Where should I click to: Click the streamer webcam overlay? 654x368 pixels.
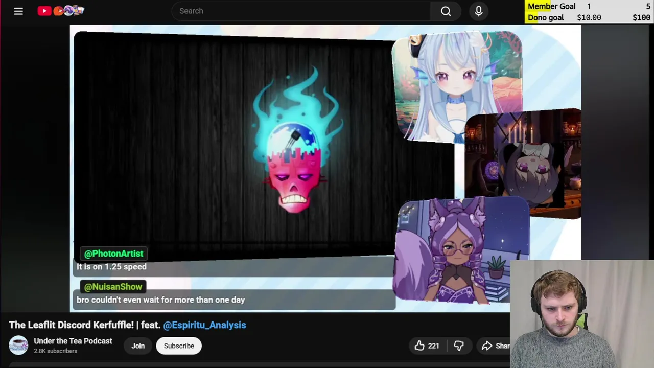click(x=582, y=314)
